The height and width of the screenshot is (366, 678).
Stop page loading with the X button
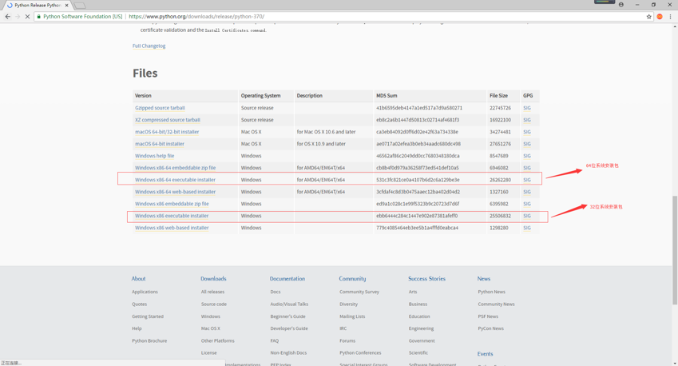pyautogui.click(x=27, y=17)
